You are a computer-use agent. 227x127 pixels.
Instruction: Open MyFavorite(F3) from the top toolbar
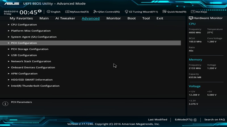coord(67,12)
